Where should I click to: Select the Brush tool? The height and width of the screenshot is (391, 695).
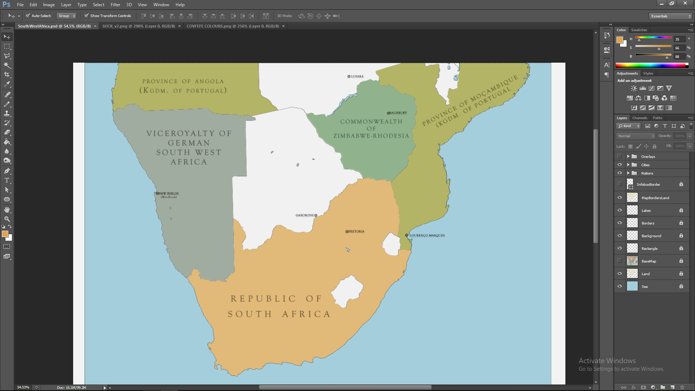7,104
